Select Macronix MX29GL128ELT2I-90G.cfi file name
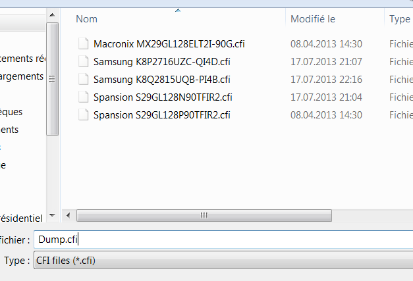Screen dimensions: 413x281 coord(169,44)
